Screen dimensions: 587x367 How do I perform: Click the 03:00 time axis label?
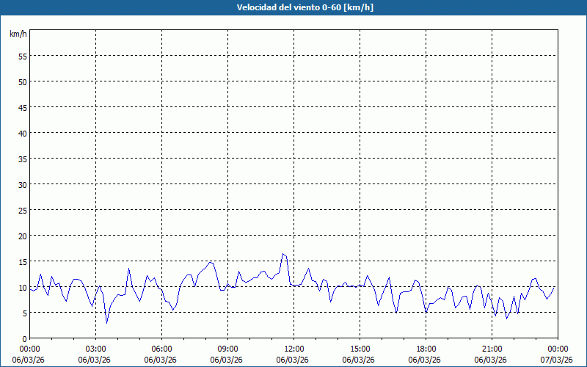pyautogui.click(x=95, y=349)
